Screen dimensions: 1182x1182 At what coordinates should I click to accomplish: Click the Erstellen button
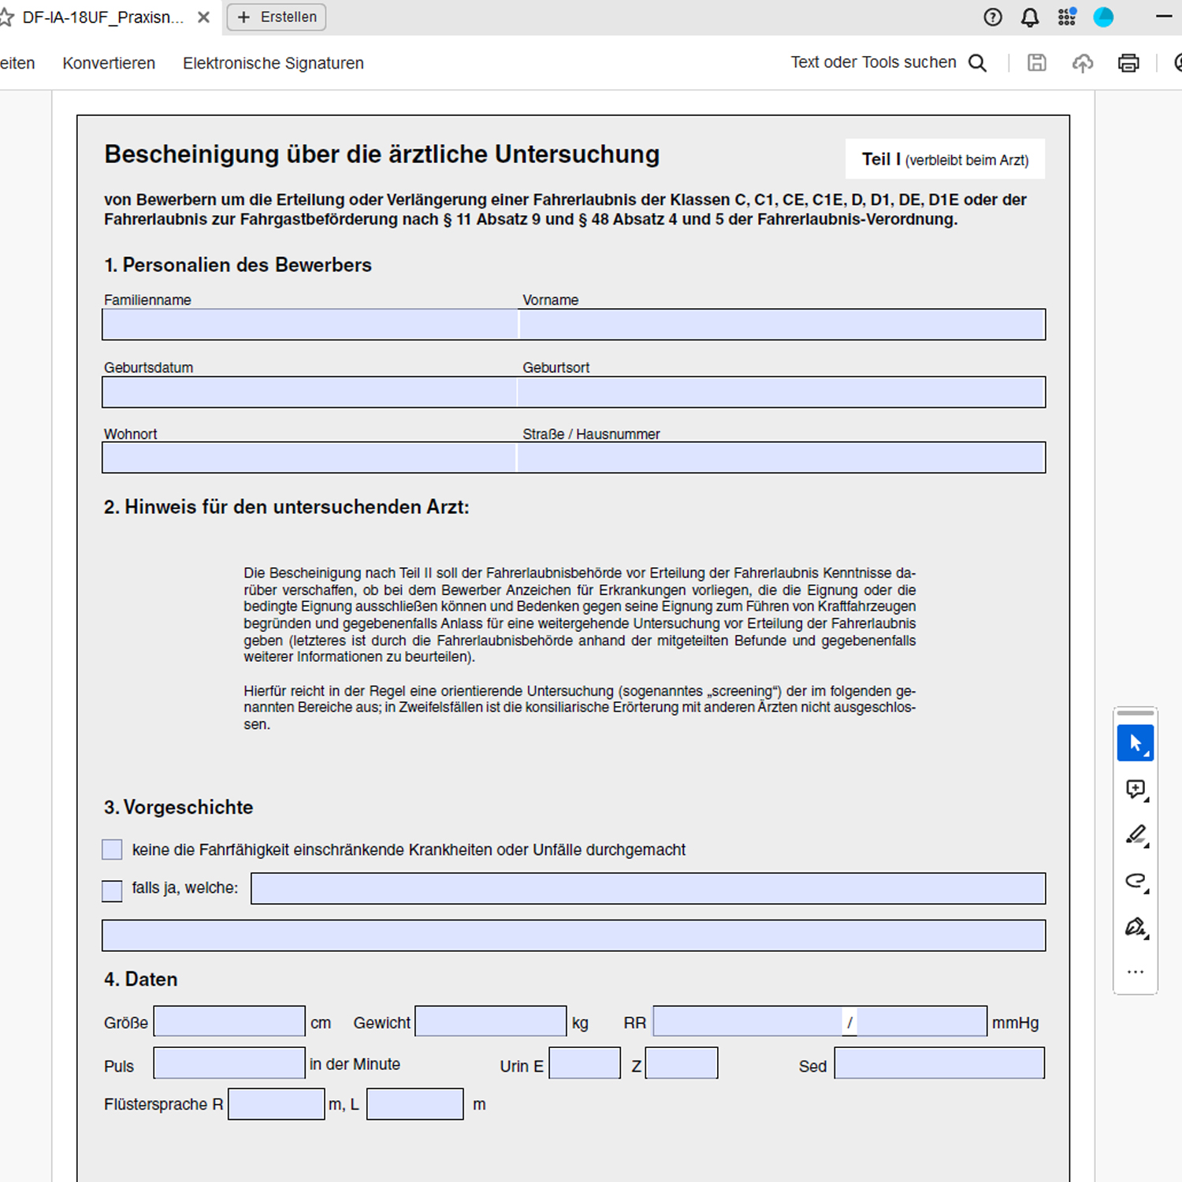277,17
